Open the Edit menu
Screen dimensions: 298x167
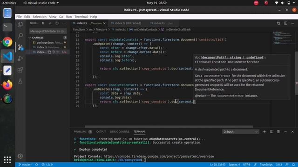27,17
